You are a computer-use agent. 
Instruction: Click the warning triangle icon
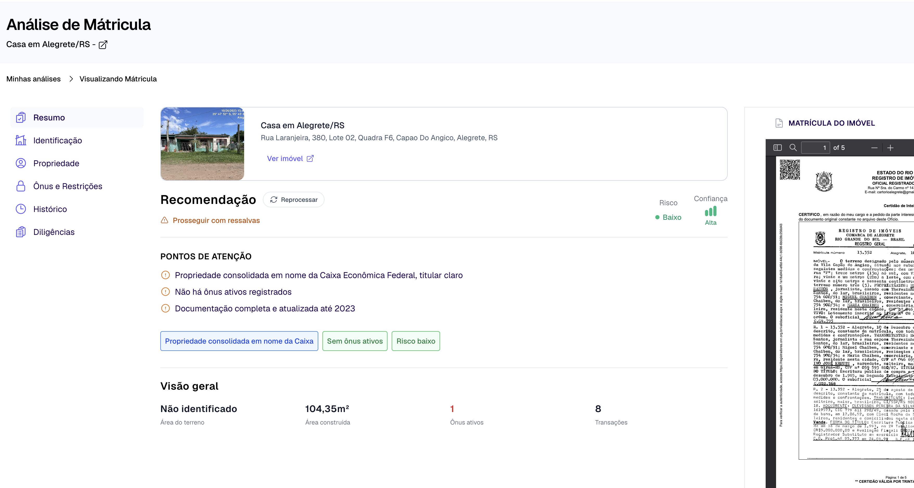click(x=165, y=220)
